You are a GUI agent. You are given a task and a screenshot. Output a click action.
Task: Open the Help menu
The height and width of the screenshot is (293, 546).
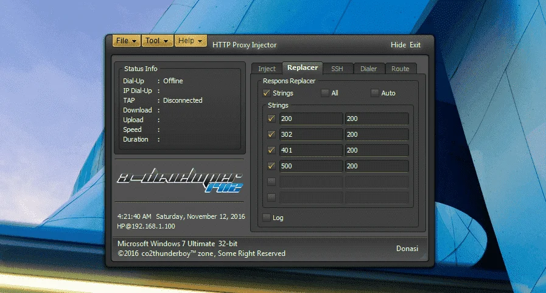(190, 41)
